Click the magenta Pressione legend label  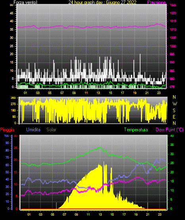point(156,2)
